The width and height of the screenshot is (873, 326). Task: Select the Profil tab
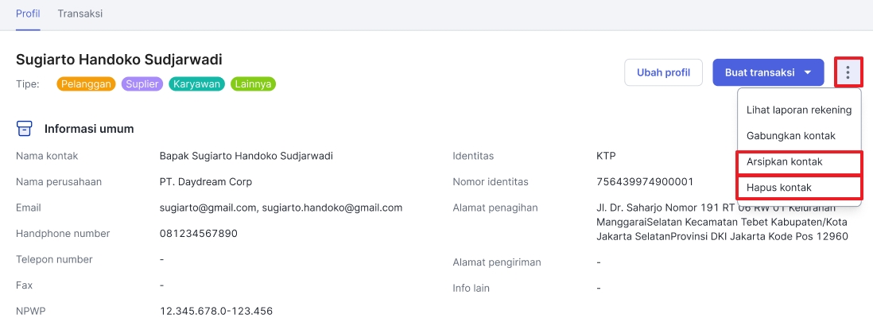click(28, 14)
